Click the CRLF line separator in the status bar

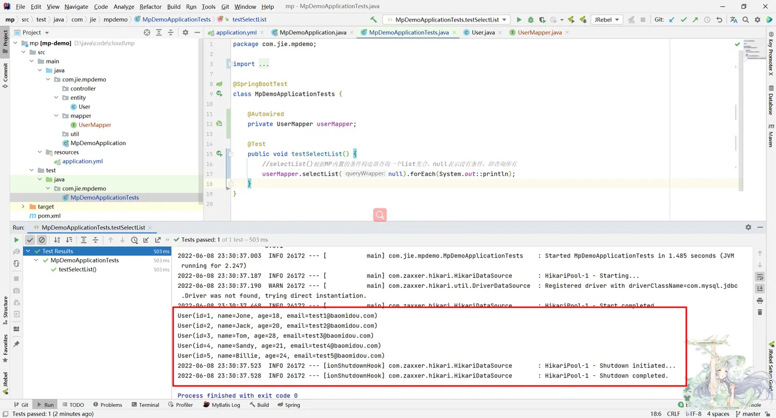(x=673, y=414)
